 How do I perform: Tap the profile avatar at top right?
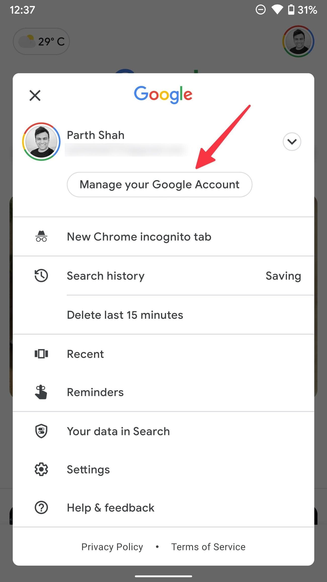click(298, 41)
